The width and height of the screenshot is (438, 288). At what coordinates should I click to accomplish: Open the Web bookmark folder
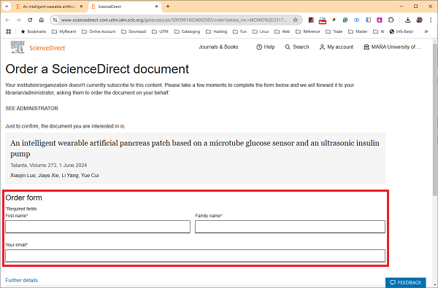click(282, 31)
